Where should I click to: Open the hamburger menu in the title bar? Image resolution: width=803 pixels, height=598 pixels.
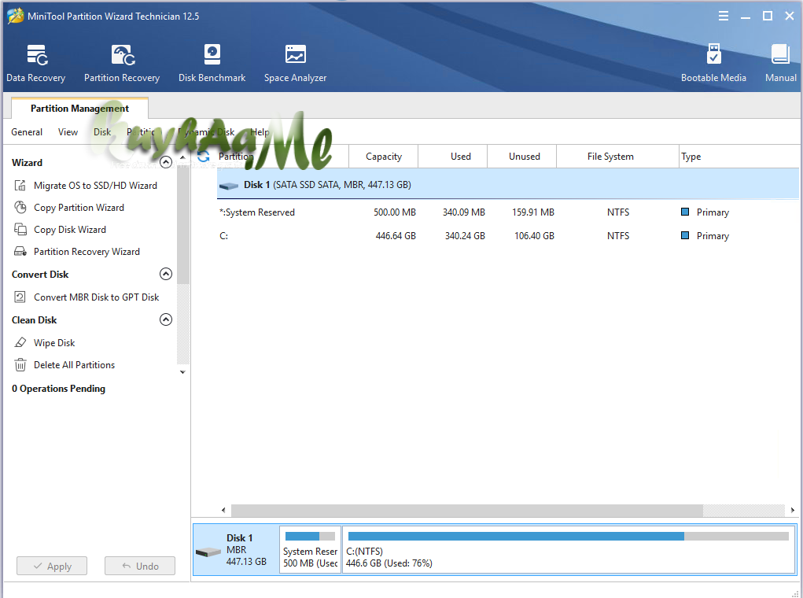tap(723, 16)
